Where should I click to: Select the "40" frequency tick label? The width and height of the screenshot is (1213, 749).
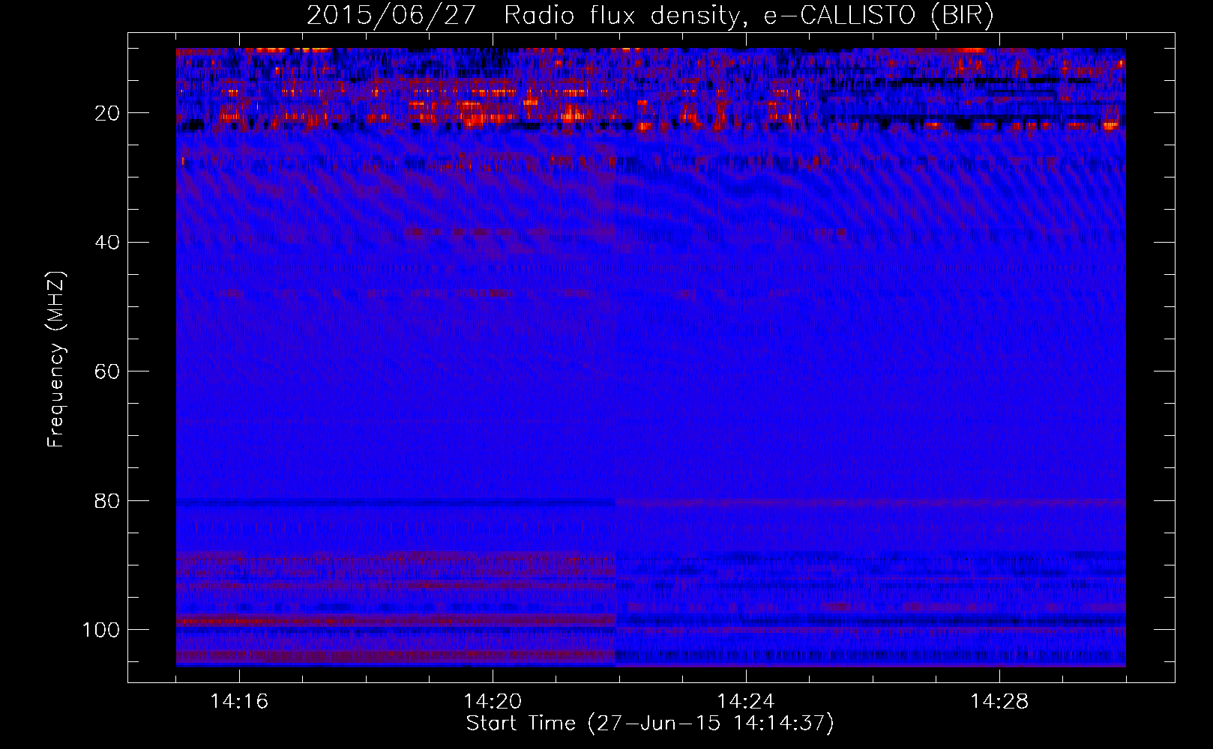[108, 243]
